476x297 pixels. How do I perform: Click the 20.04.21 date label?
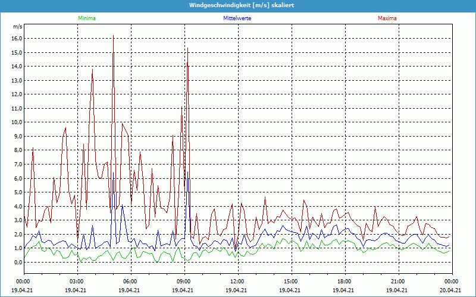450,290
